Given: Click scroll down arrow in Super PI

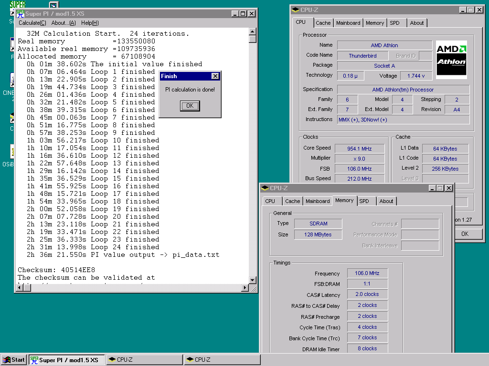Looking at the screenshot, I should [x=253, y=280].
